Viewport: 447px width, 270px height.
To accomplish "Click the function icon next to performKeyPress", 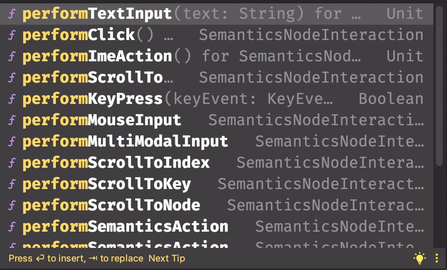I will (x=12, y=99).
